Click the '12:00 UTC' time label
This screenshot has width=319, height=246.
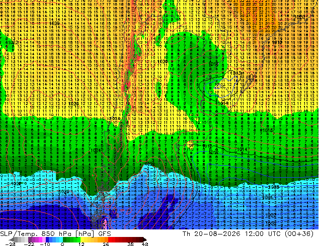tap(264, 234)
